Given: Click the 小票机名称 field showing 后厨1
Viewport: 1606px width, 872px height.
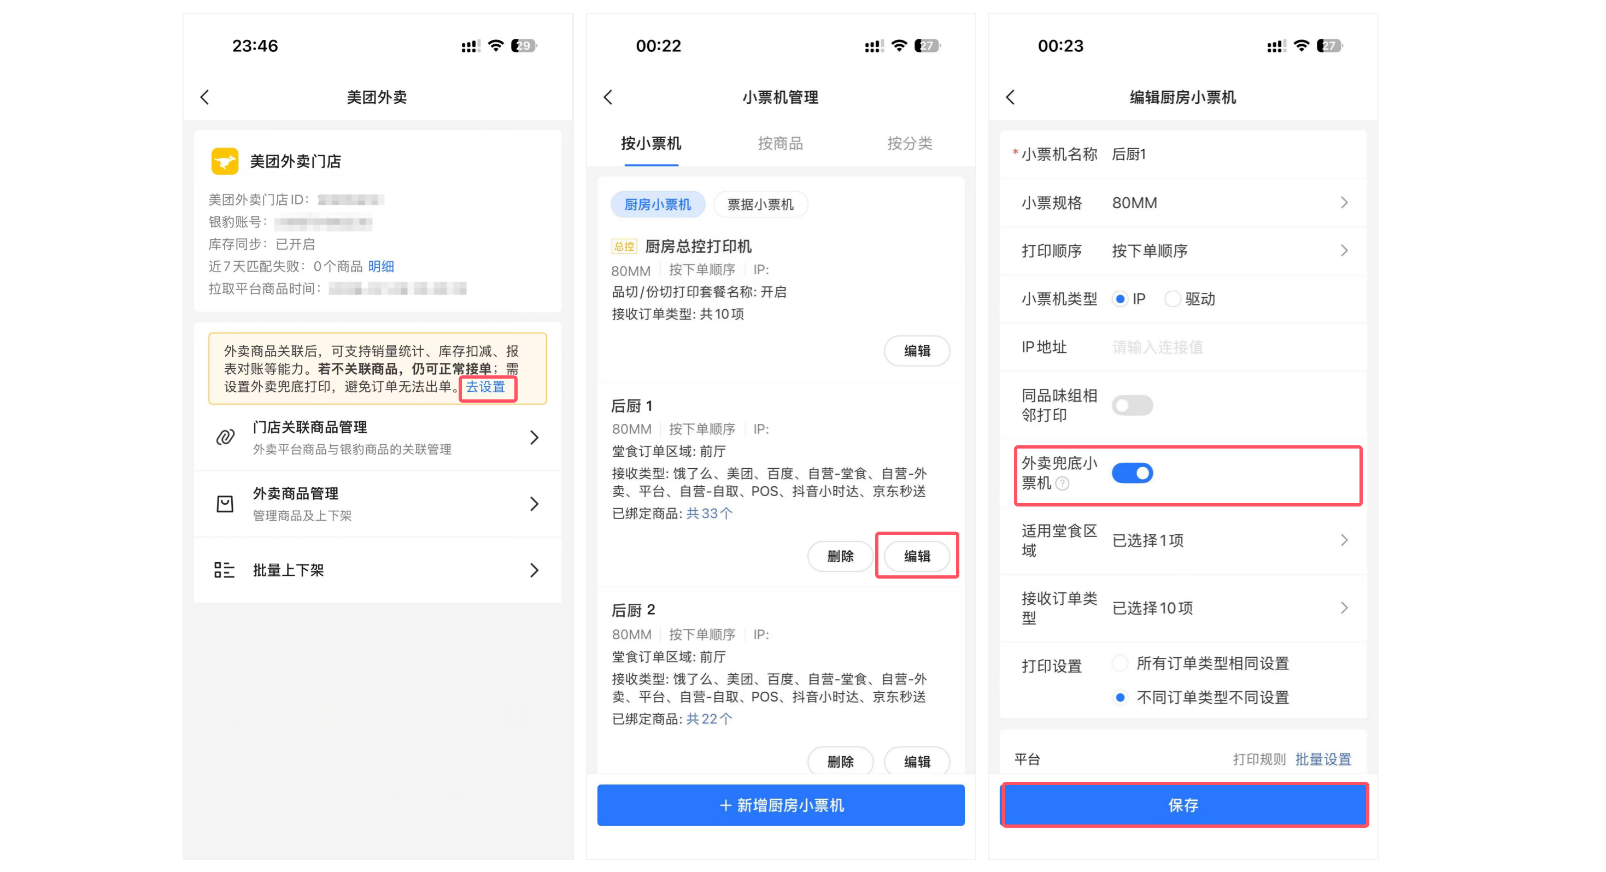Looking at the screenshot, I should point(1183,154).
